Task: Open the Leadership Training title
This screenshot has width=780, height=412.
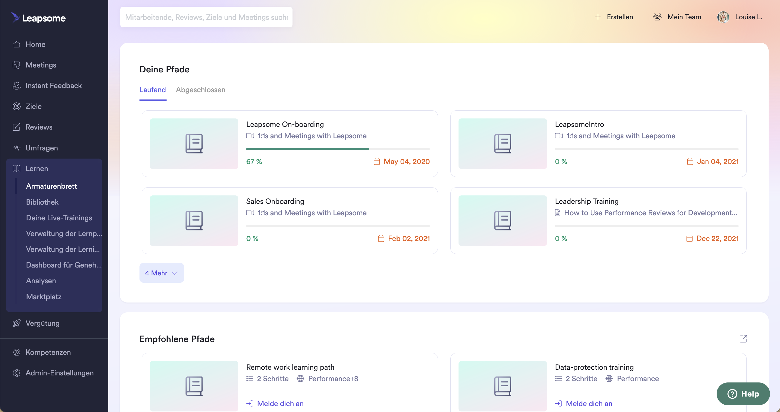Action: click(587, 201)
